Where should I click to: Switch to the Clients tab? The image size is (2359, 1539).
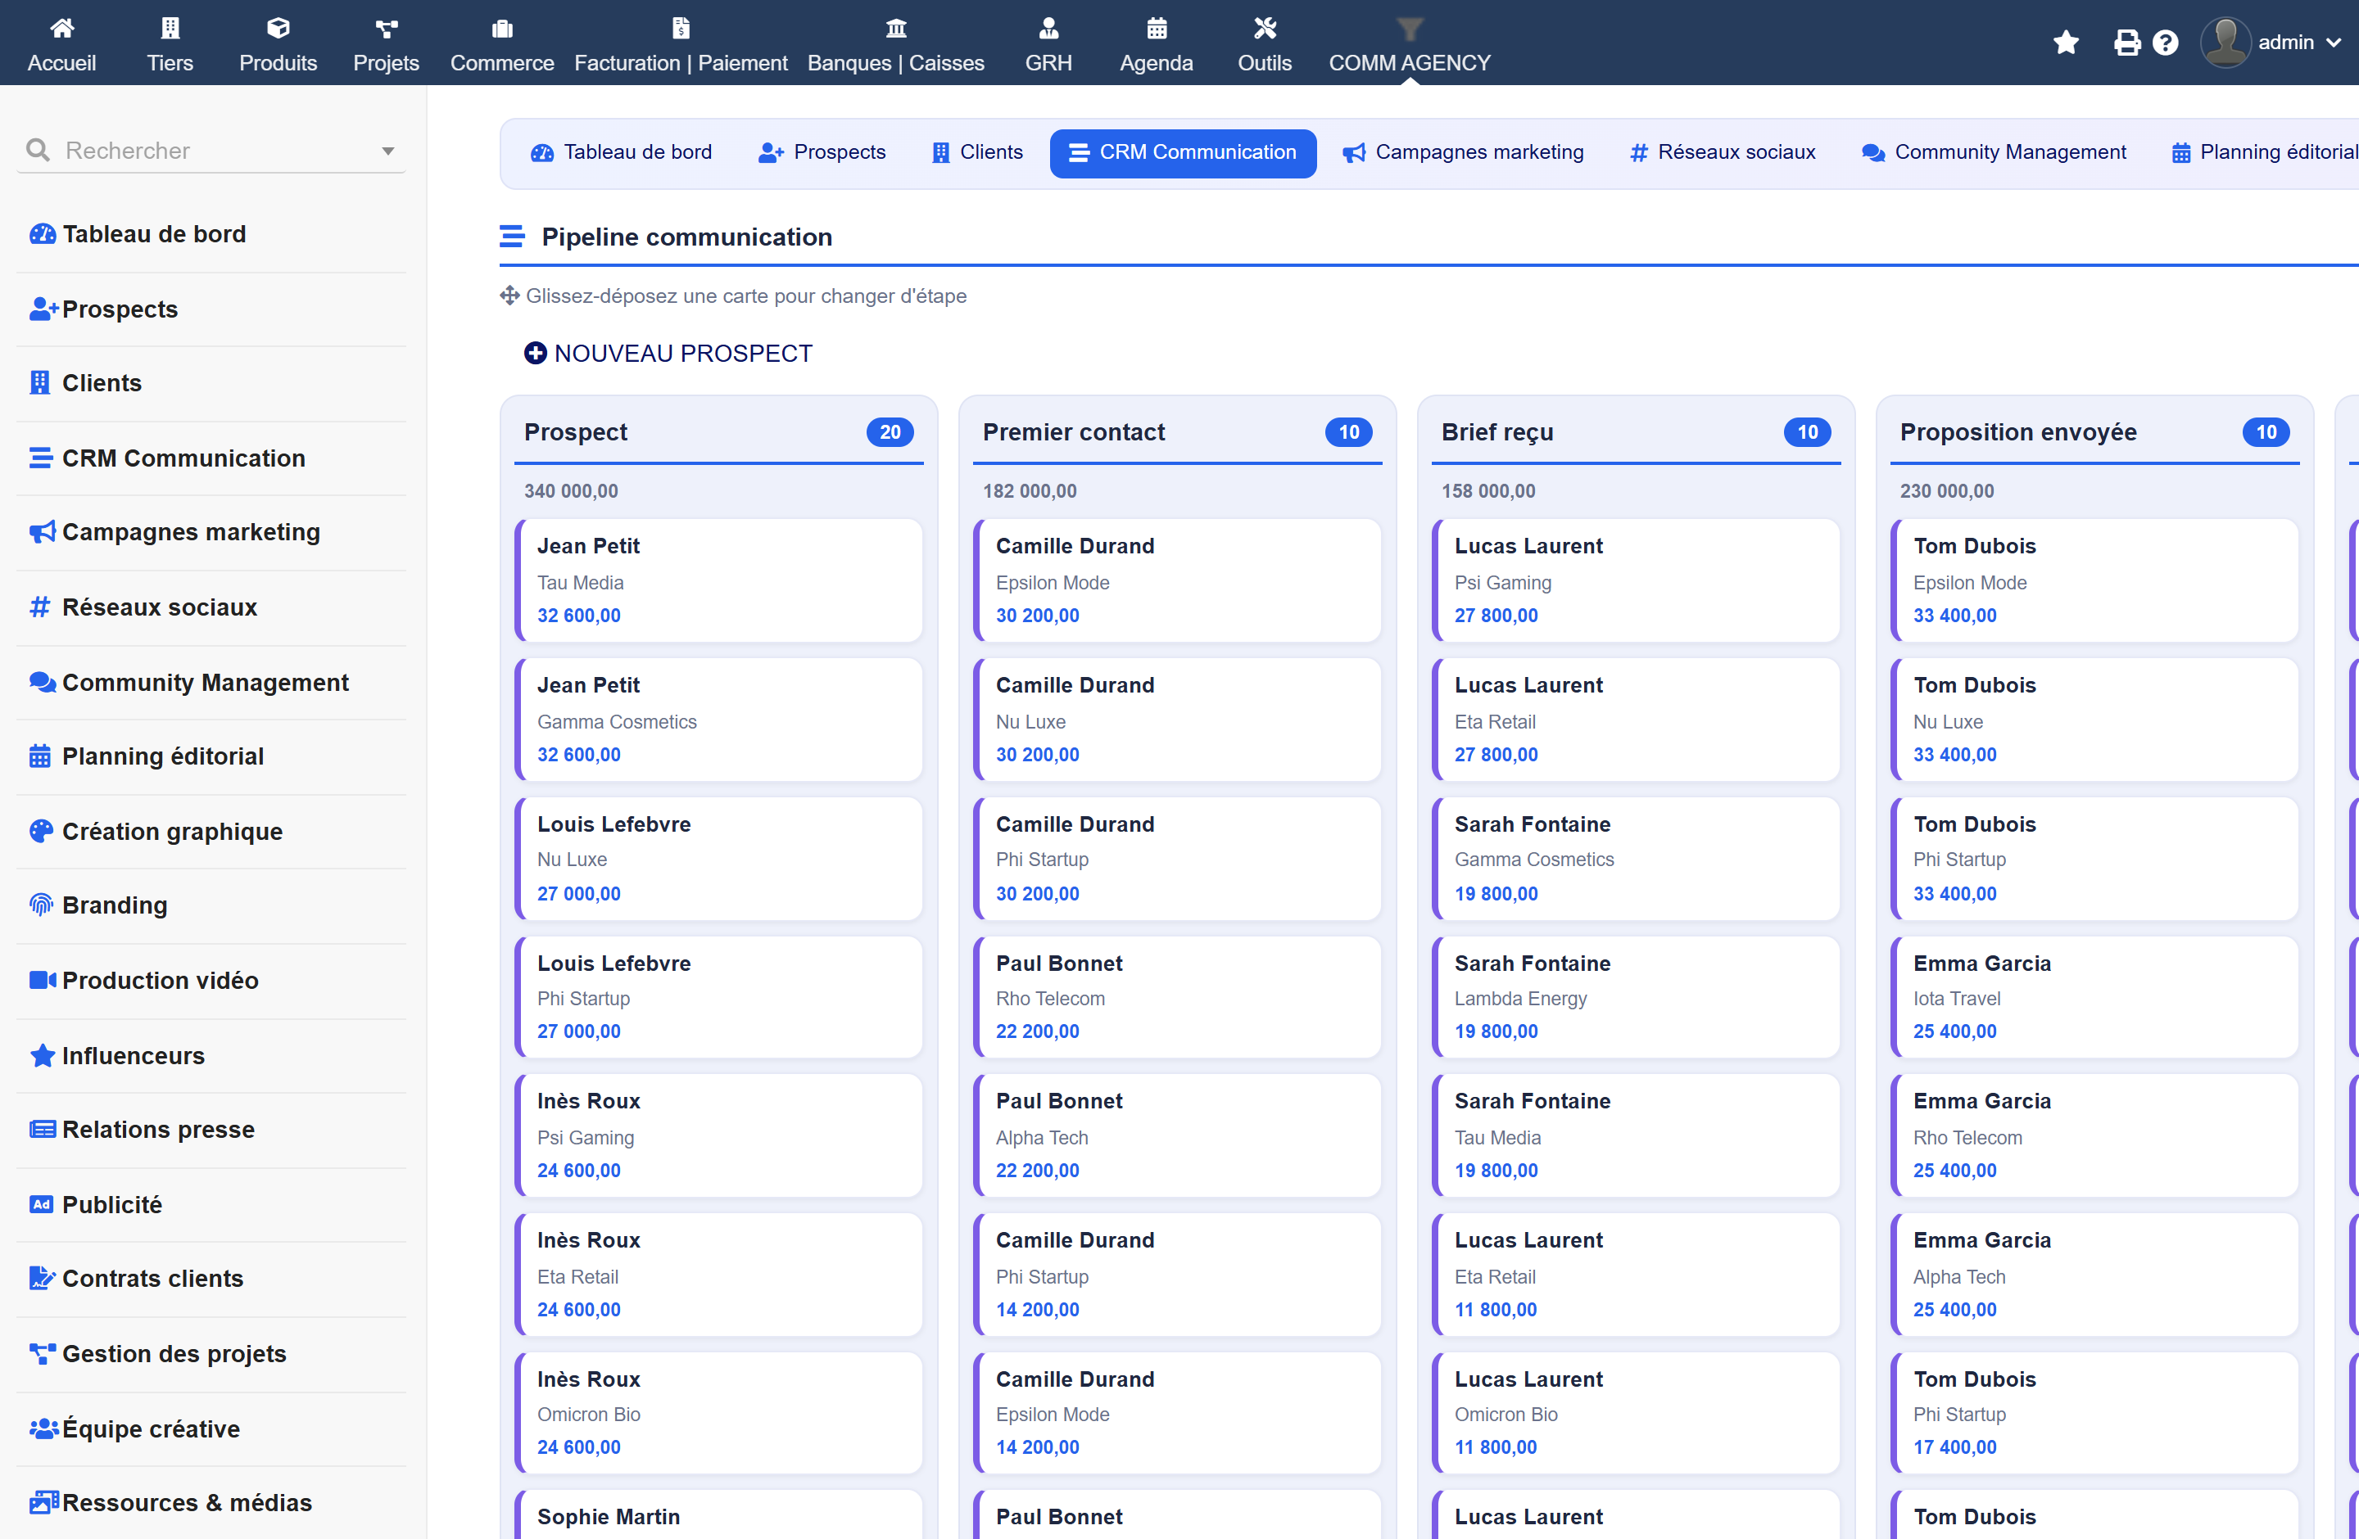[x=976, y=152]
